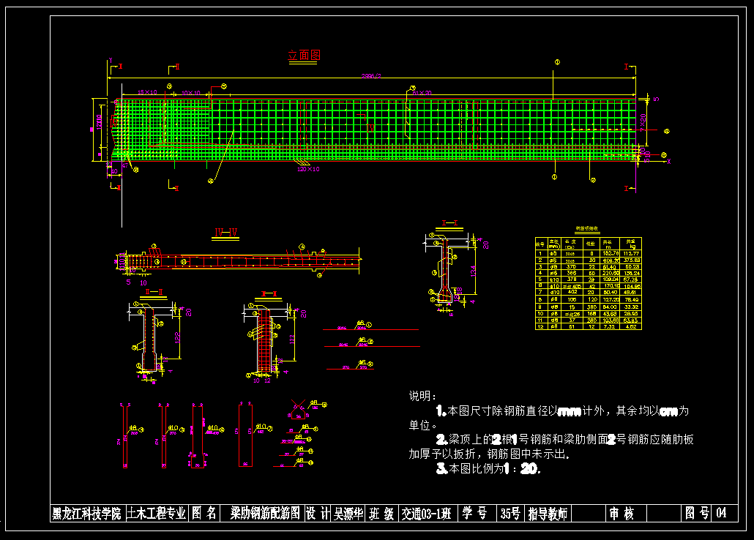The width and height of the screenshot is (754, 540).
Task: Click the 审核 review label cell
Action: (x=621, y=514)
